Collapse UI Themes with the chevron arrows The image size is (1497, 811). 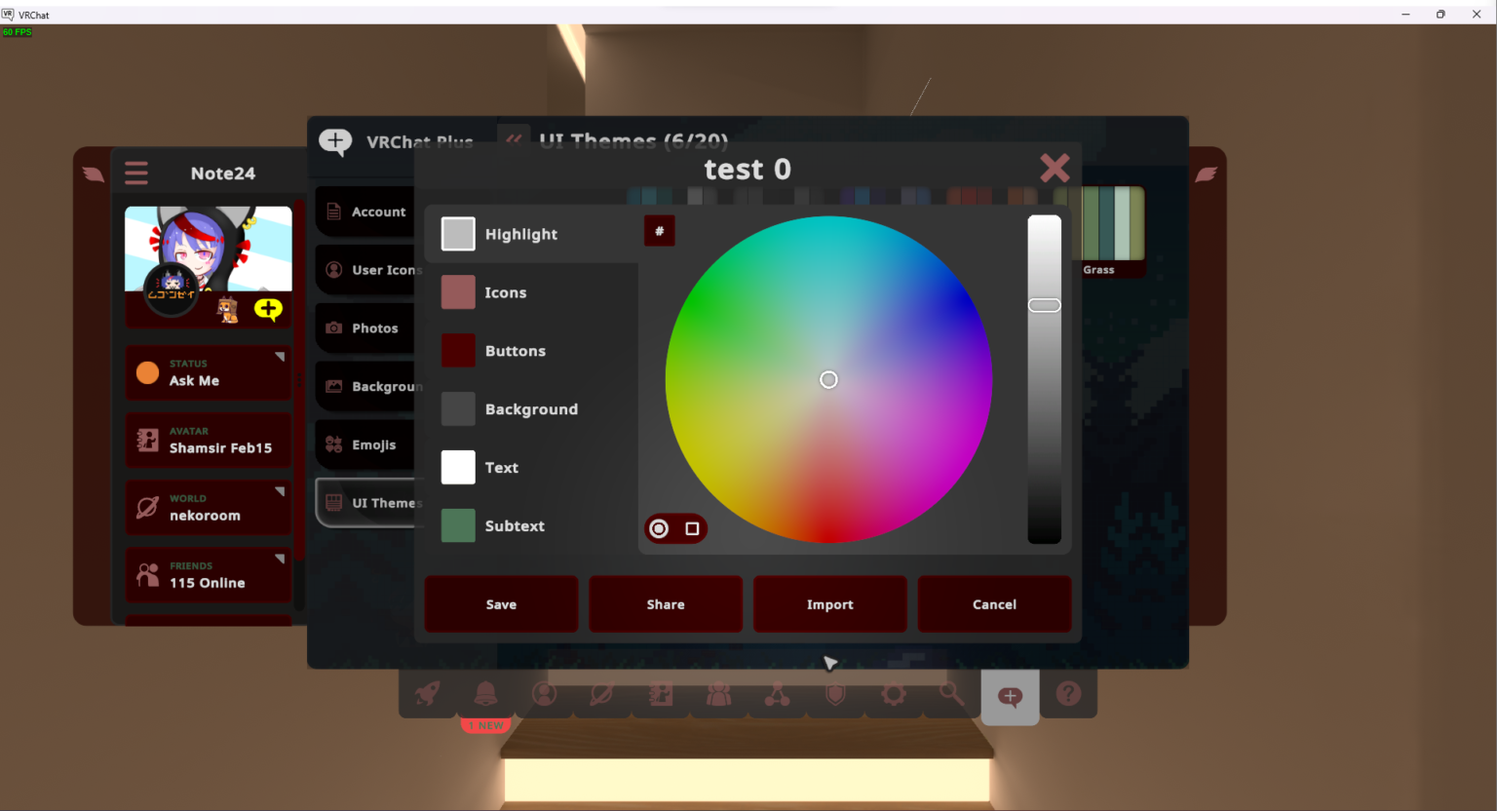tap(514, 140)
